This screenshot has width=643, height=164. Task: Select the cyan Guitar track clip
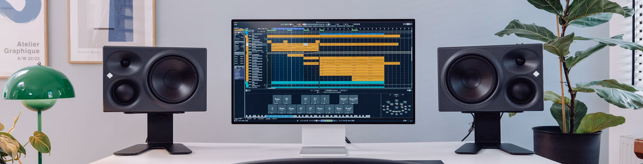click(x=328, y=83)
